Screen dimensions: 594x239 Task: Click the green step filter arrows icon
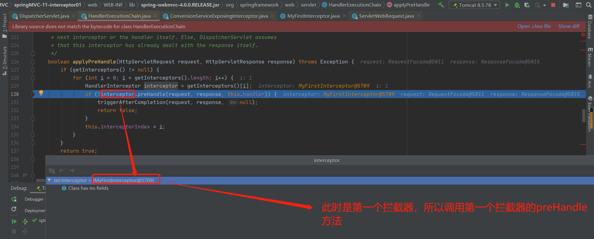(25, 221)
